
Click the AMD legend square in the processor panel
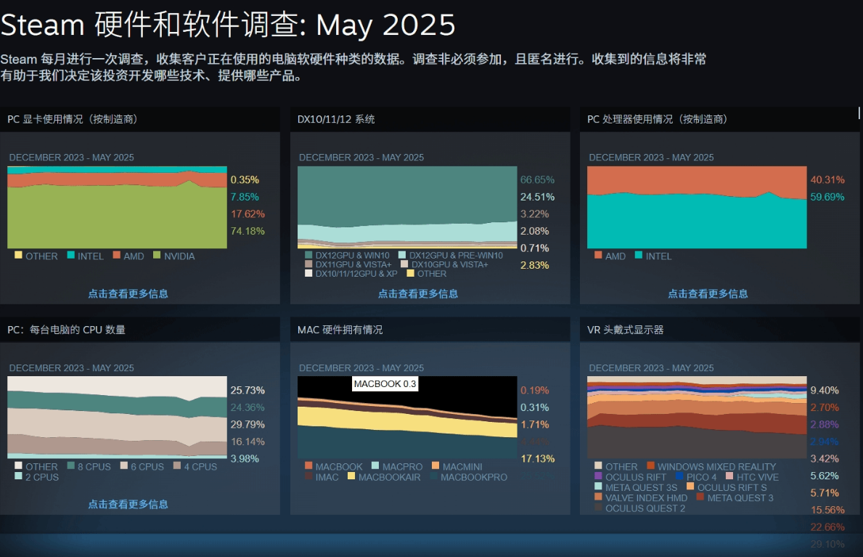(x=598, y=255)
